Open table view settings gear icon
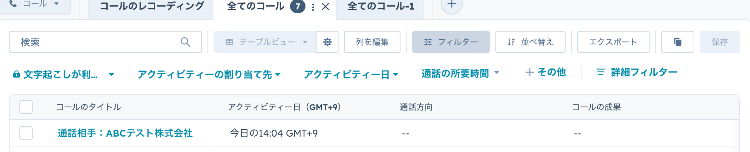 327,42
